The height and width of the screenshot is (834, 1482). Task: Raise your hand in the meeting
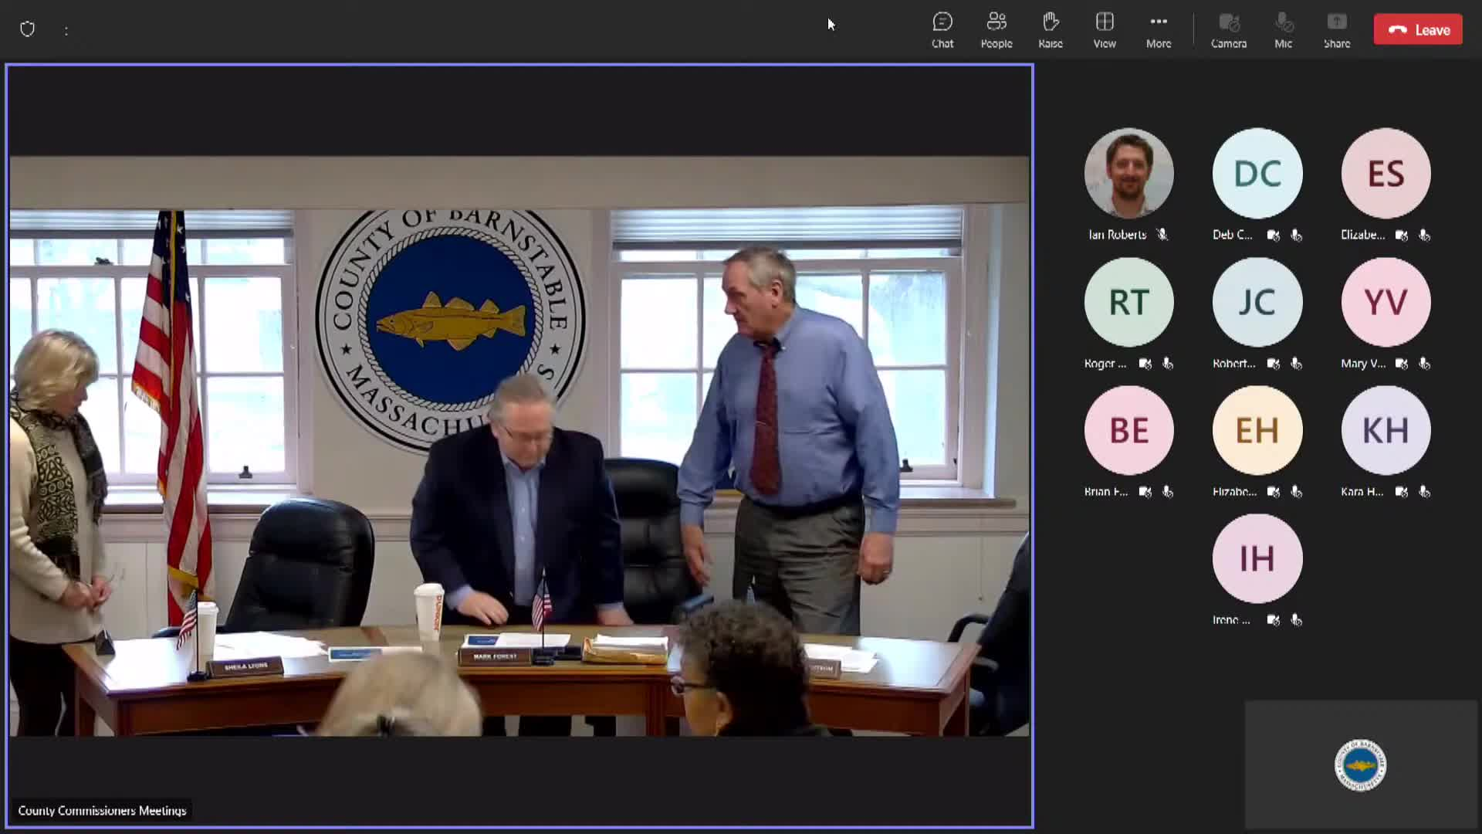[1050, 29]
